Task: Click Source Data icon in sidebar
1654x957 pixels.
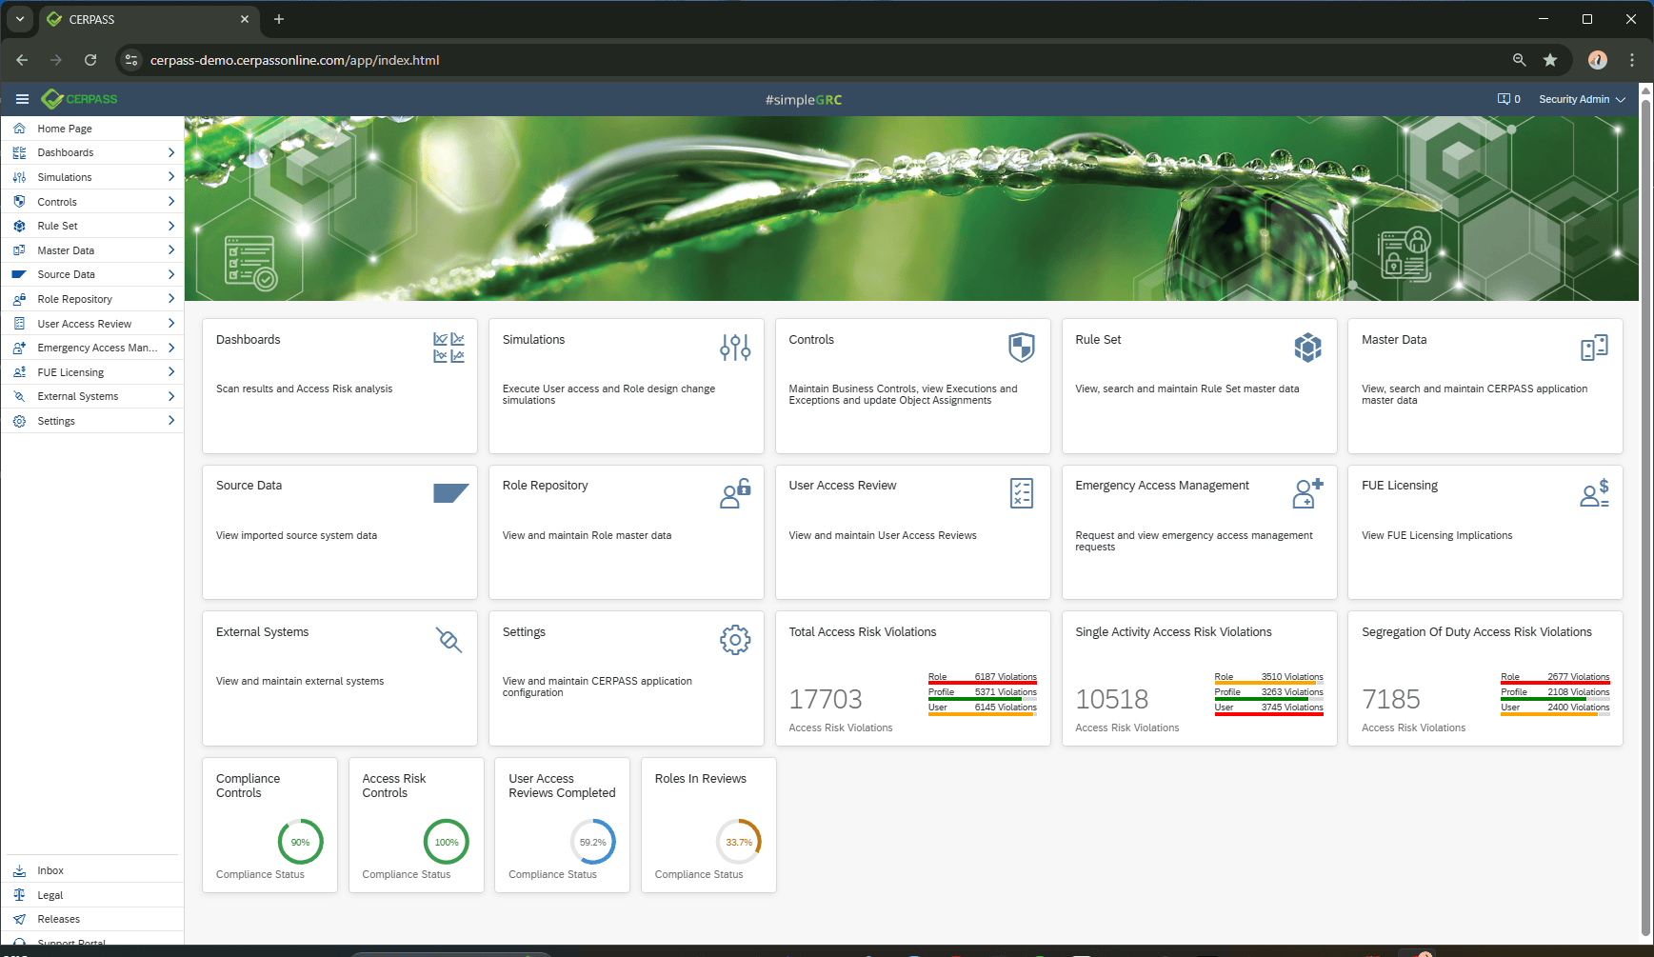Action: click(x=19, y=274)
